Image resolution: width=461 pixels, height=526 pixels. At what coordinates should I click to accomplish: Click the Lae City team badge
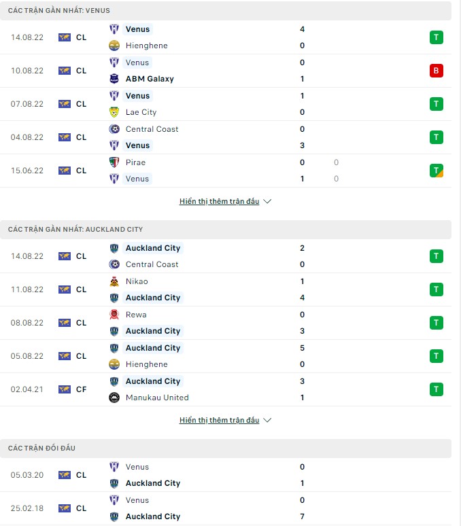(114, 112)
